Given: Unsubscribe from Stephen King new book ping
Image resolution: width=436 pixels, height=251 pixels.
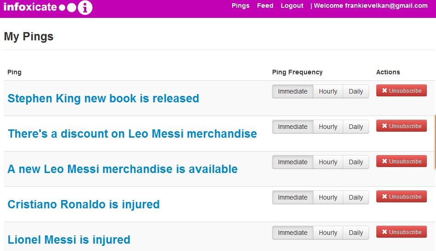Looking at the screenshot, I should click(402, 91).
